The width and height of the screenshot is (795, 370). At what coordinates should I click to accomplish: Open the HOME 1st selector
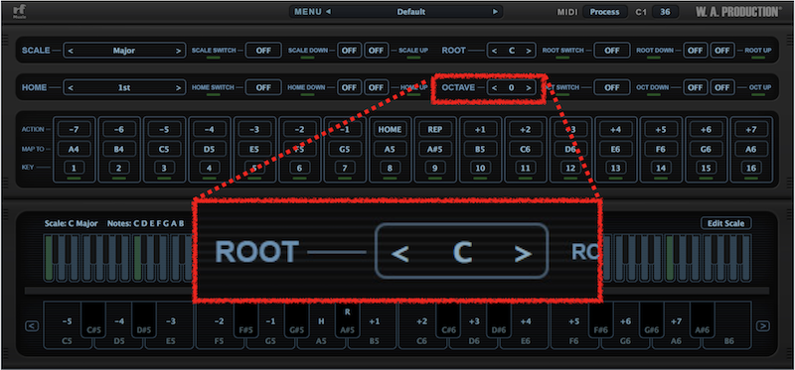pyautogui.click(x=124, y=87)
